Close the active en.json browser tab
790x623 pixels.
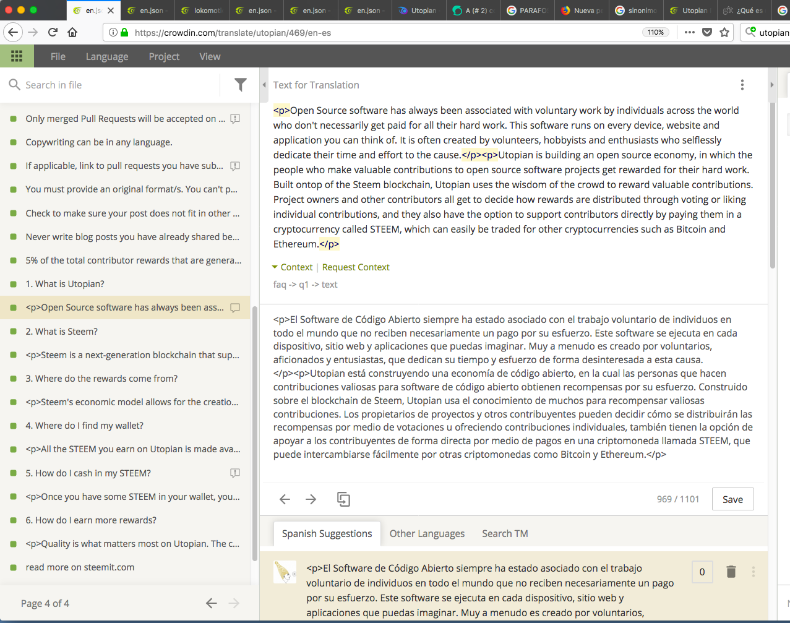coord(111,11)
